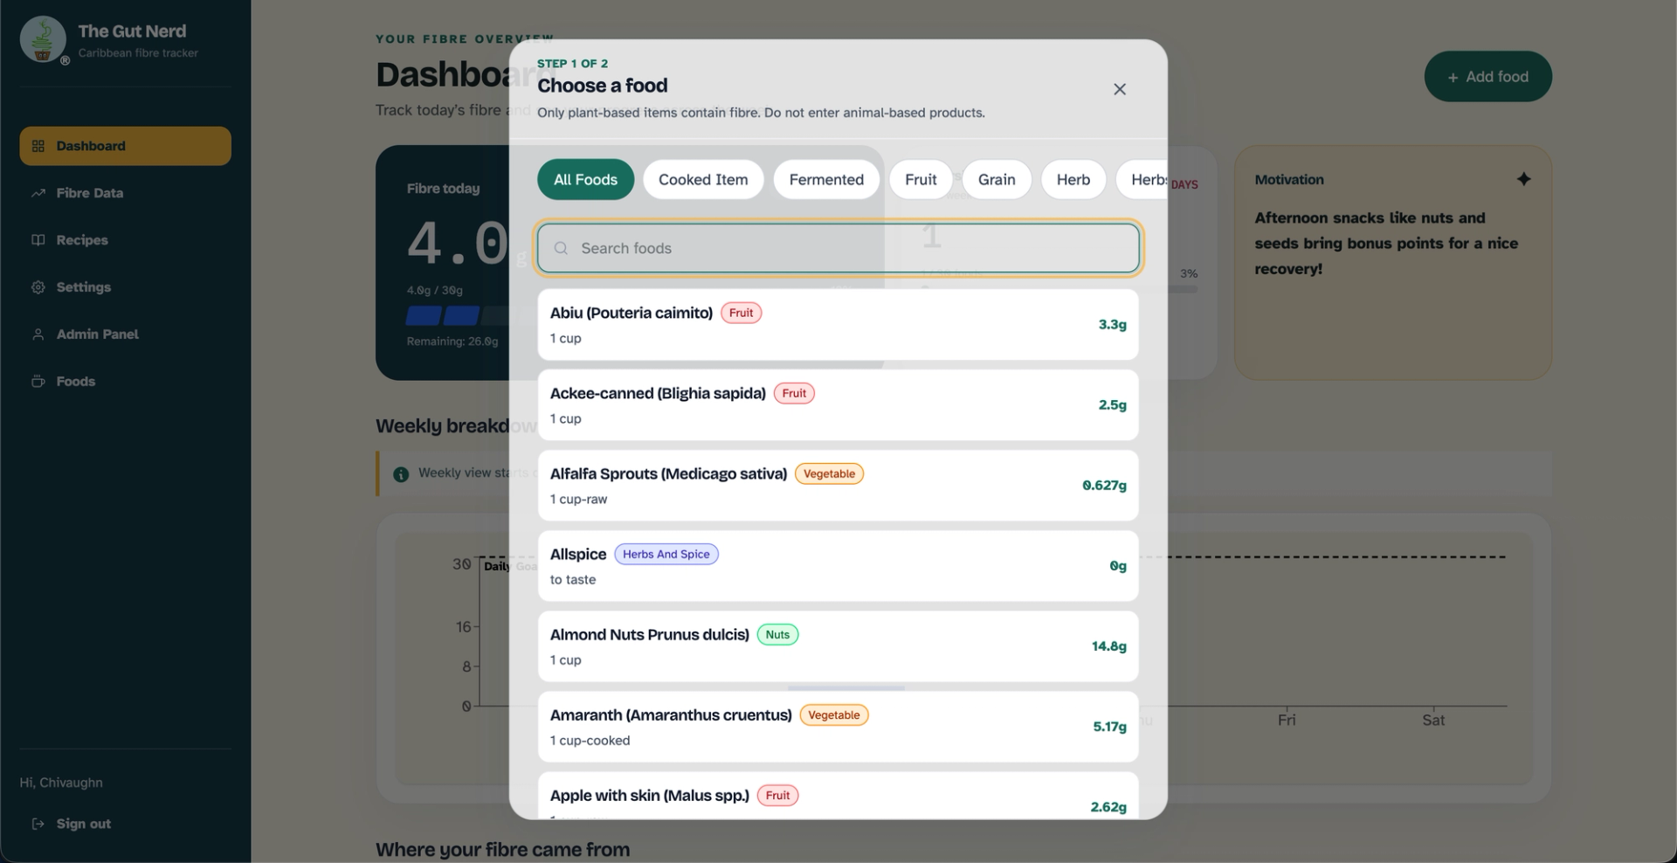Viewport: 1677px width, 863px height.
Task: Choose Allspice food item
Action: (x=838, y=566)
